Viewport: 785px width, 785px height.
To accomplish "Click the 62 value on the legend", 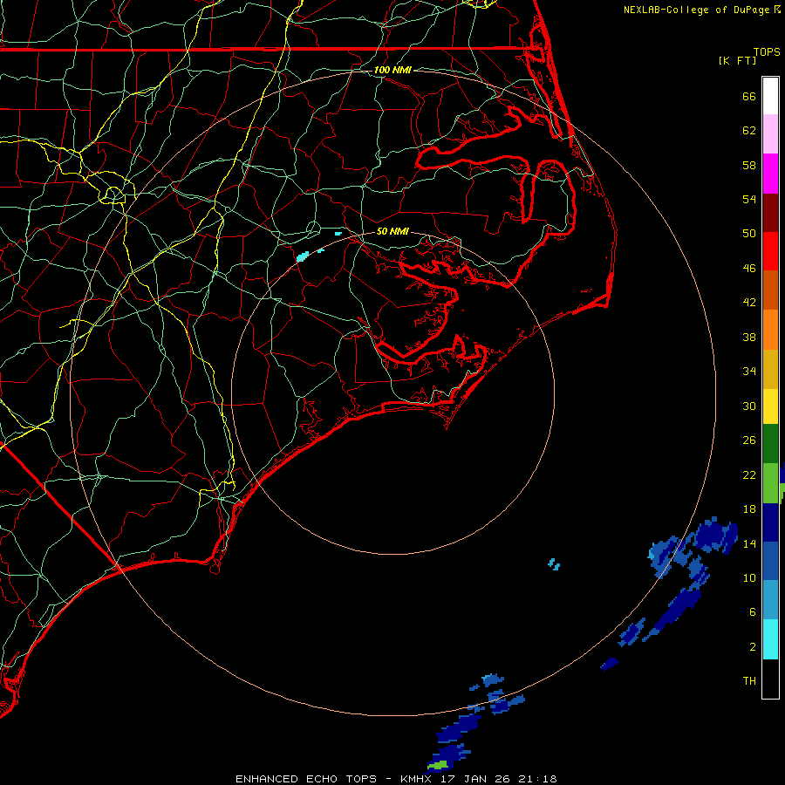I will click(749, 131).
